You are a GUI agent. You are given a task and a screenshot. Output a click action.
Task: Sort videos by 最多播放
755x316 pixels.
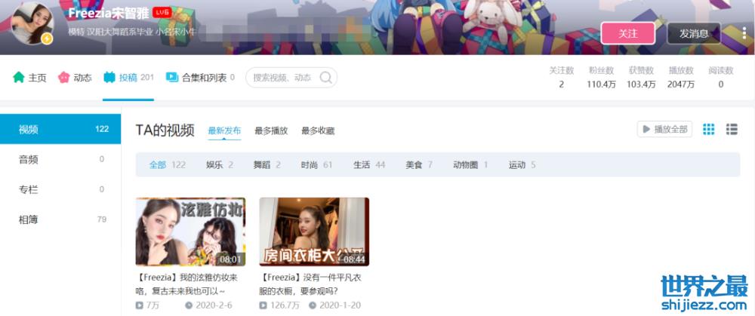(x=271, y=130)
